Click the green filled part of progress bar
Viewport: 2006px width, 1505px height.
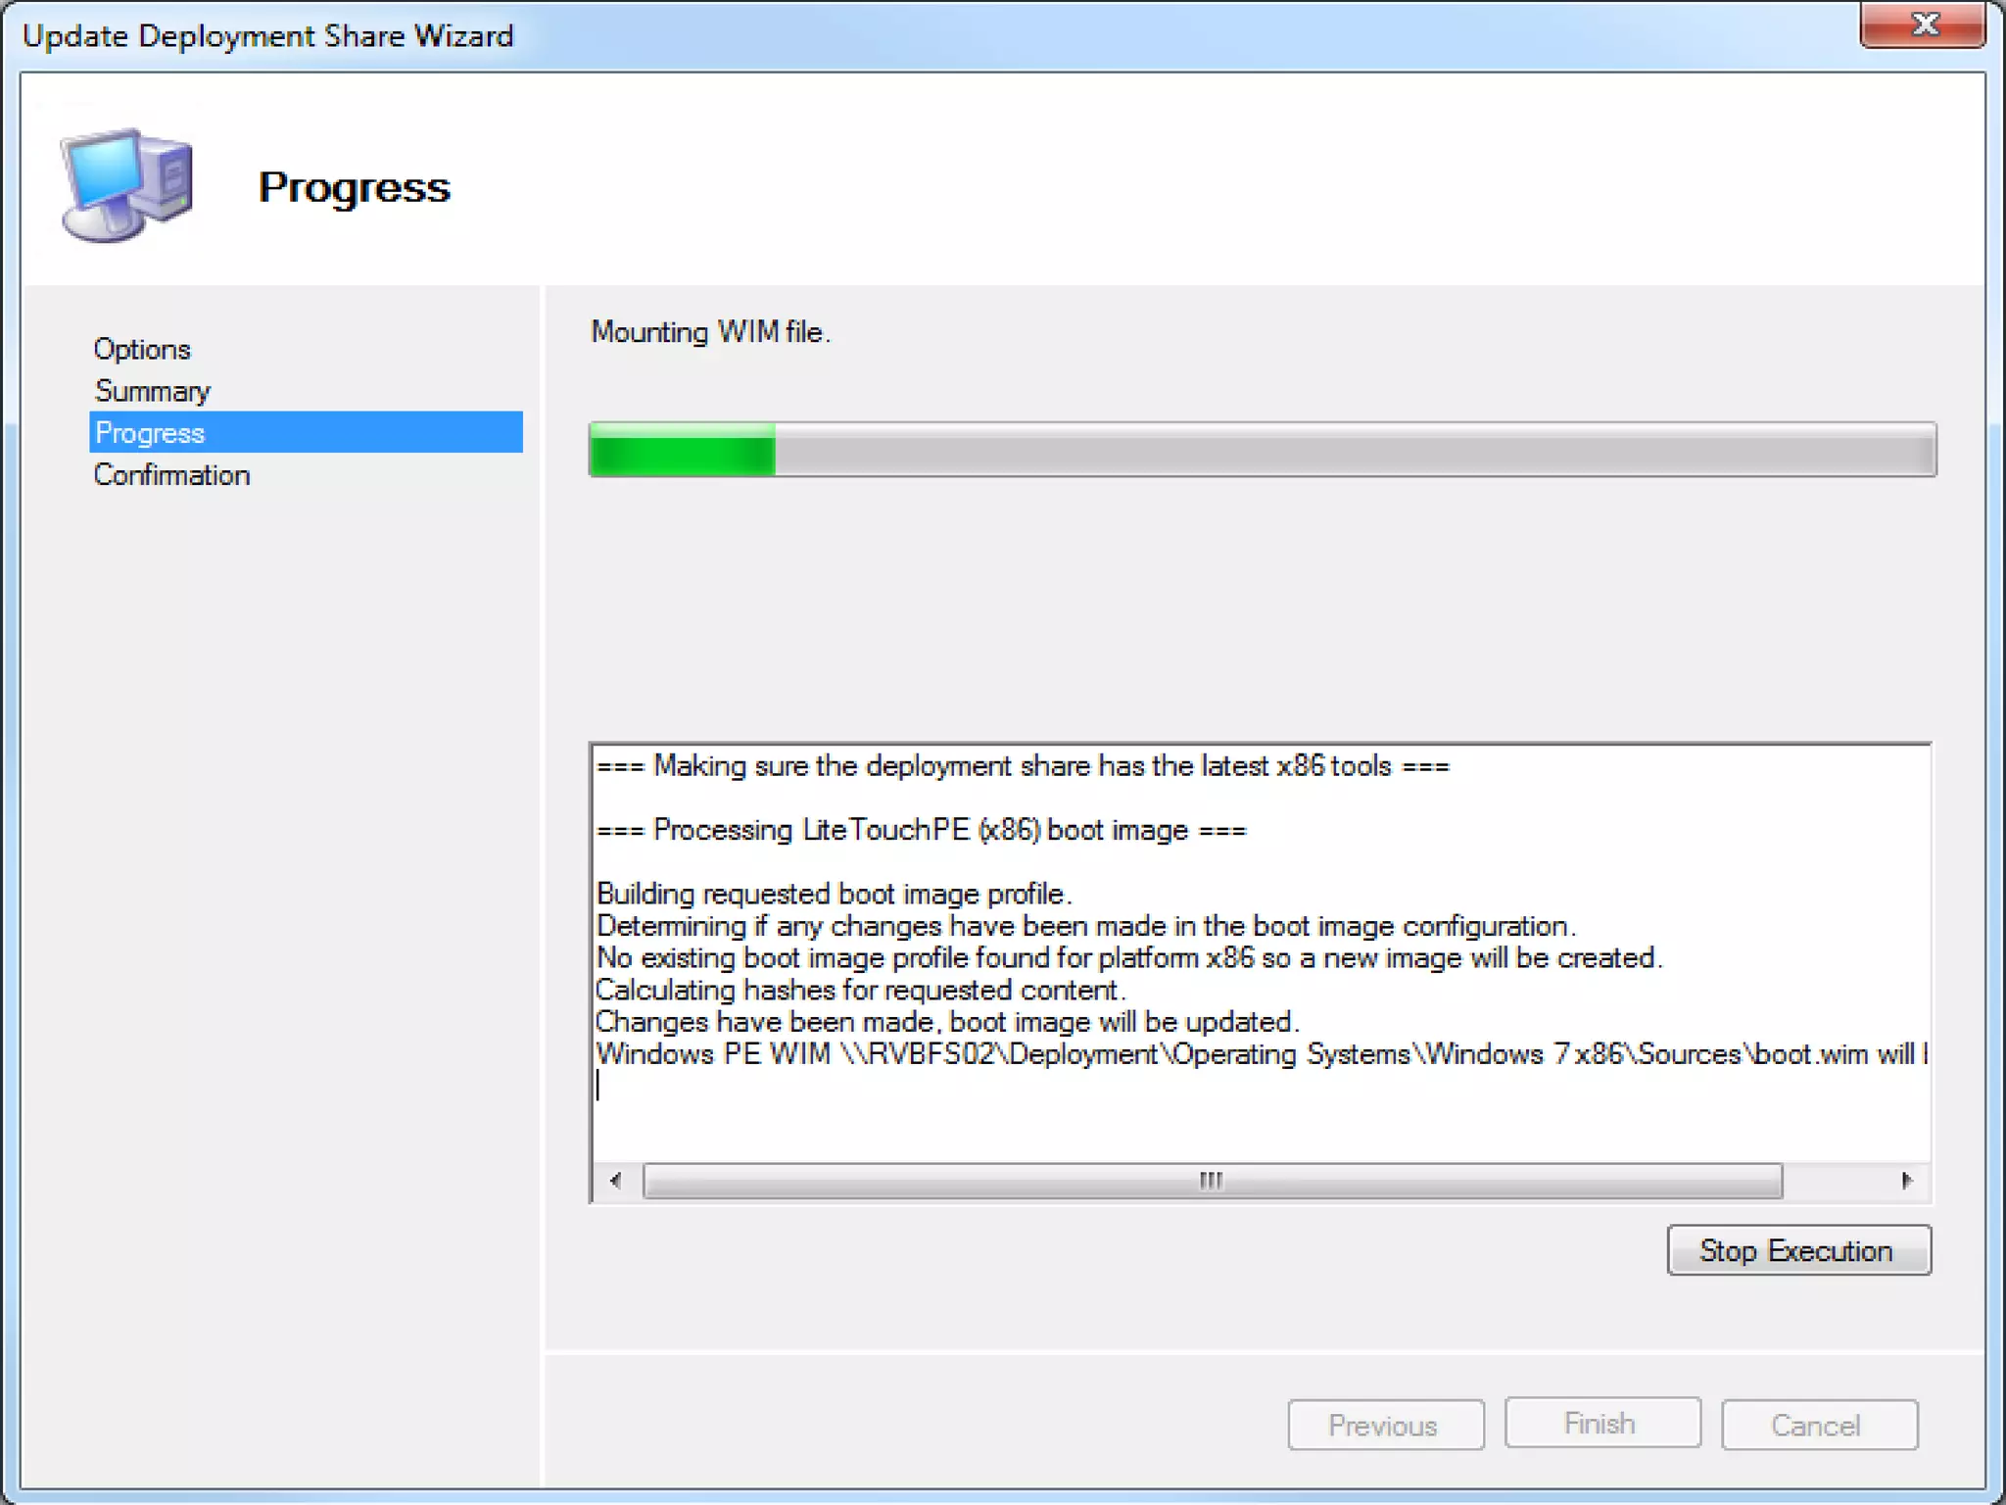click(x=683, y=451)
